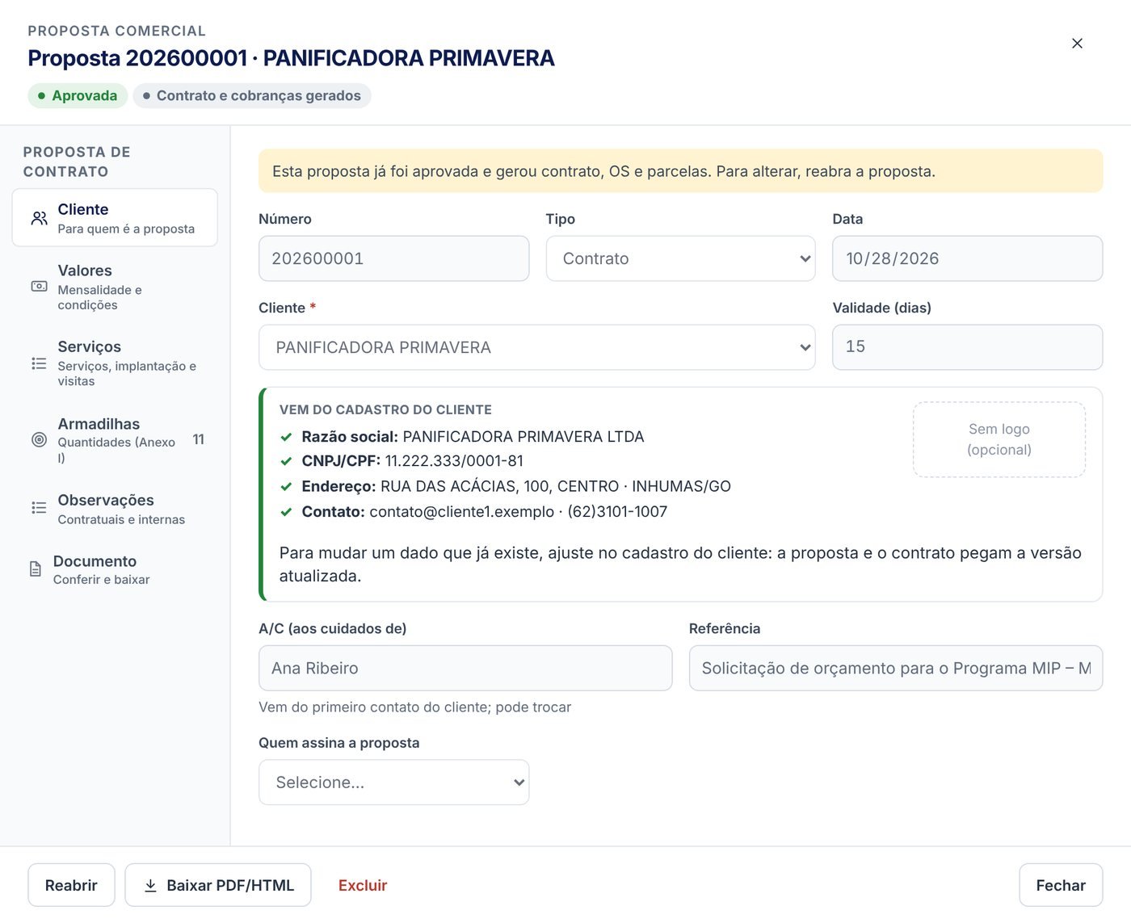The width and height of the screenshot is (1131, 923).
Task: Click the Validade (dias) field
Action: pos(967,347)
